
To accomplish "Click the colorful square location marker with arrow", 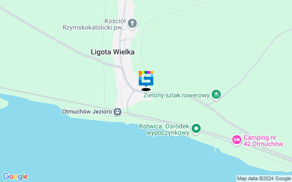I will tap(146, 79).
